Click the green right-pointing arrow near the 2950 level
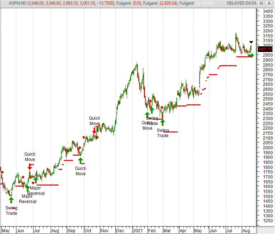Viewport: 275px width, 234px height. [x=251, y=55]
